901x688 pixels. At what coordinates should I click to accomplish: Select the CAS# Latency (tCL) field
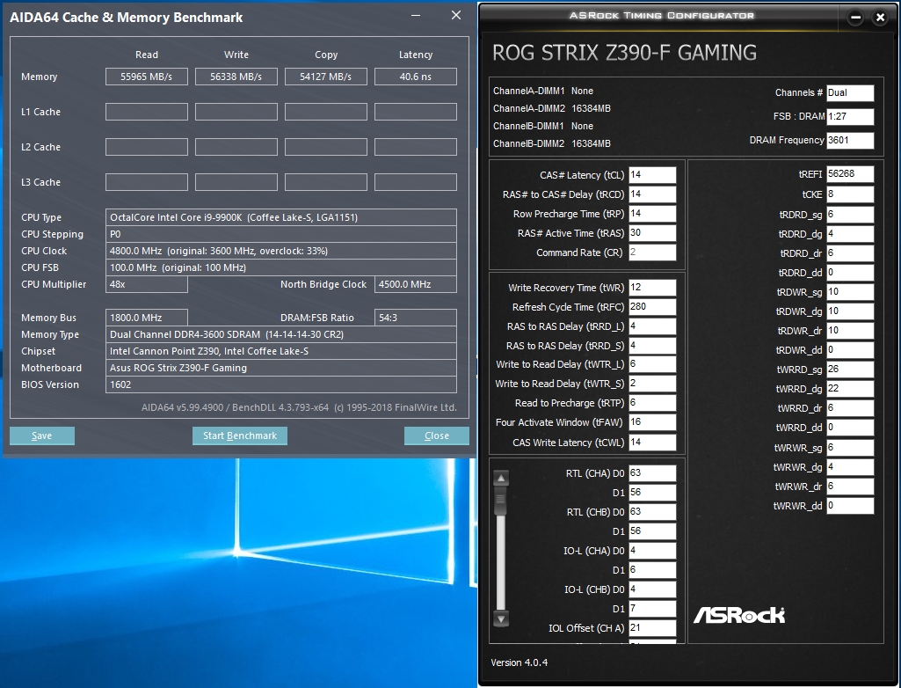tap(652, 175)
